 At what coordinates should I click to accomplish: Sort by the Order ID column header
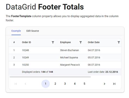tap(26, 42)
